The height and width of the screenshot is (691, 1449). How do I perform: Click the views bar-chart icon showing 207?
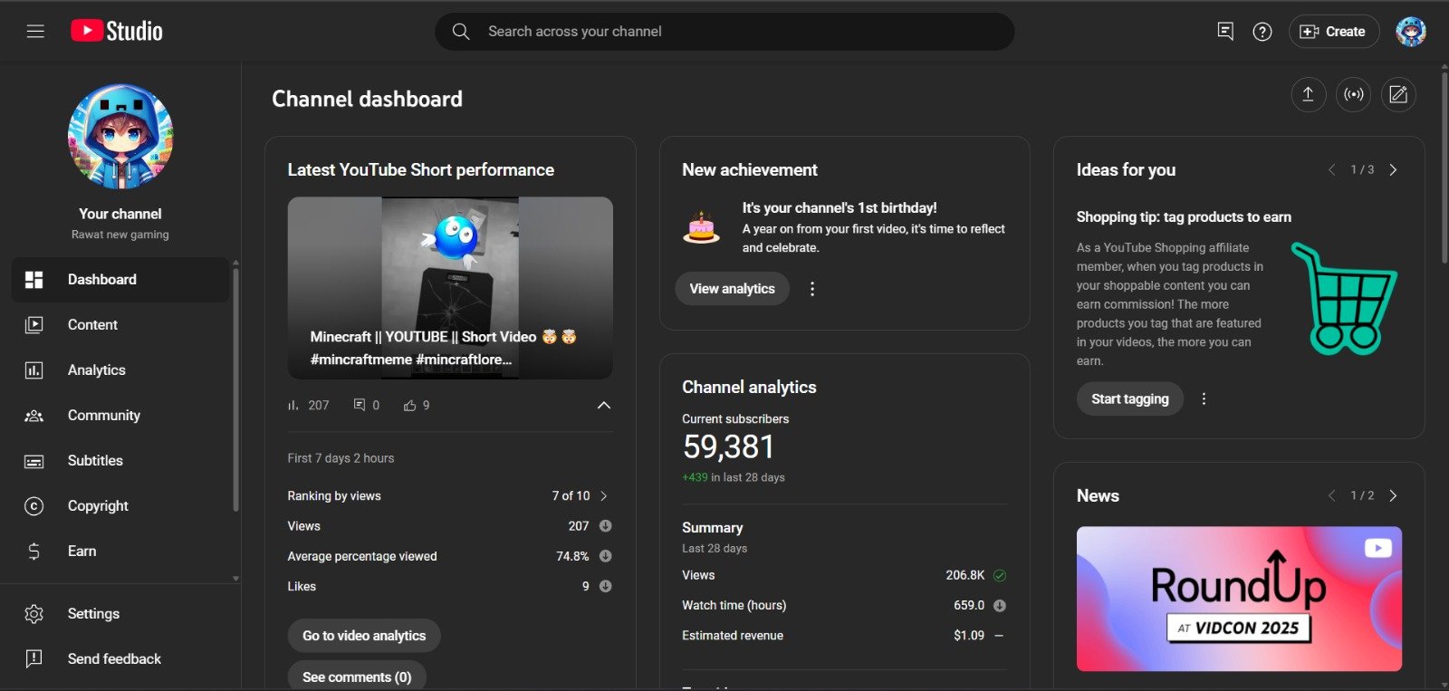point(293,406)
